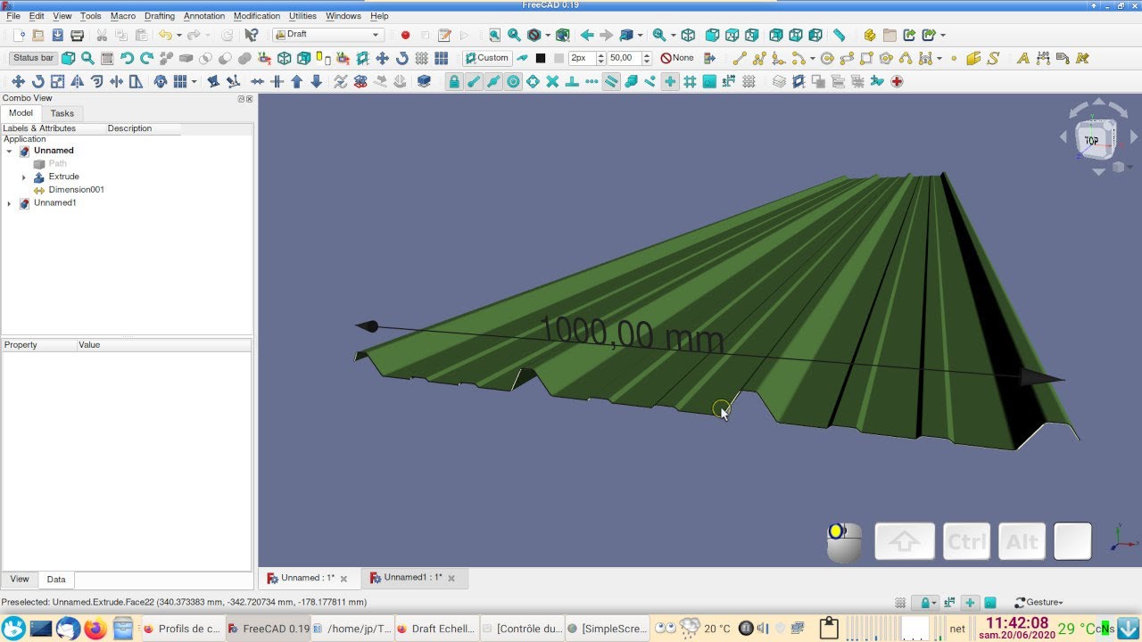Open the Drafting menu
The width and height of the screenshot is (1142, 642).
pyautogui.click(x=160, y=16)
